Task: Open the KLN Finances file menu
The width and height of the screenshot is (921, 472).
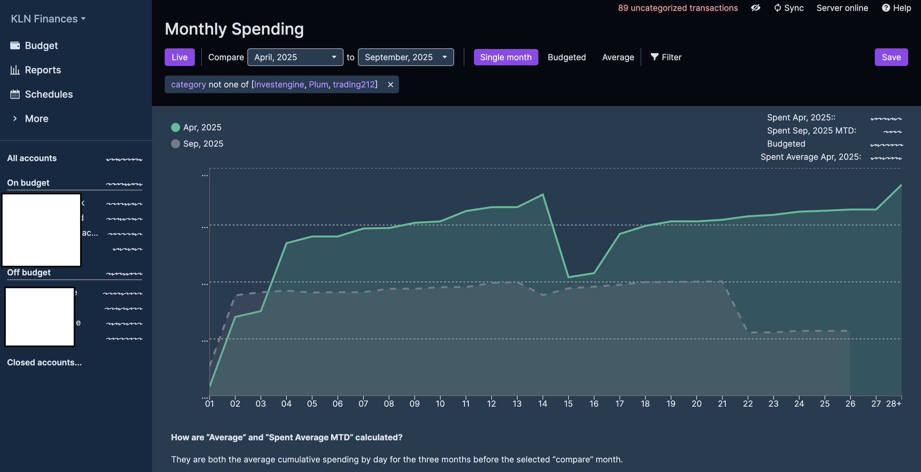Action: coord(48,19)
